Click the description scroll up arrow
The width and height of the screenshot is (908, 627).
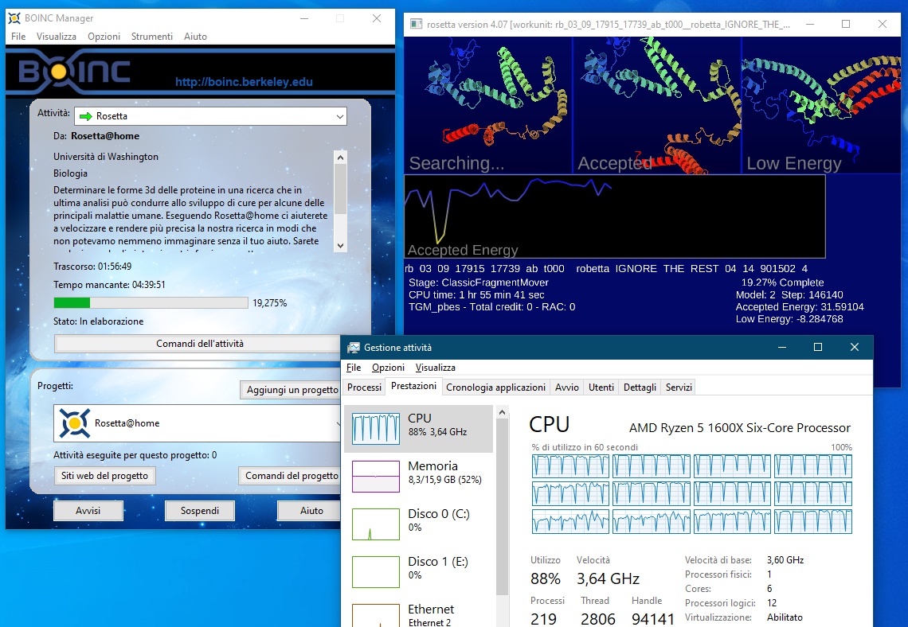click(x=341, y=158)
